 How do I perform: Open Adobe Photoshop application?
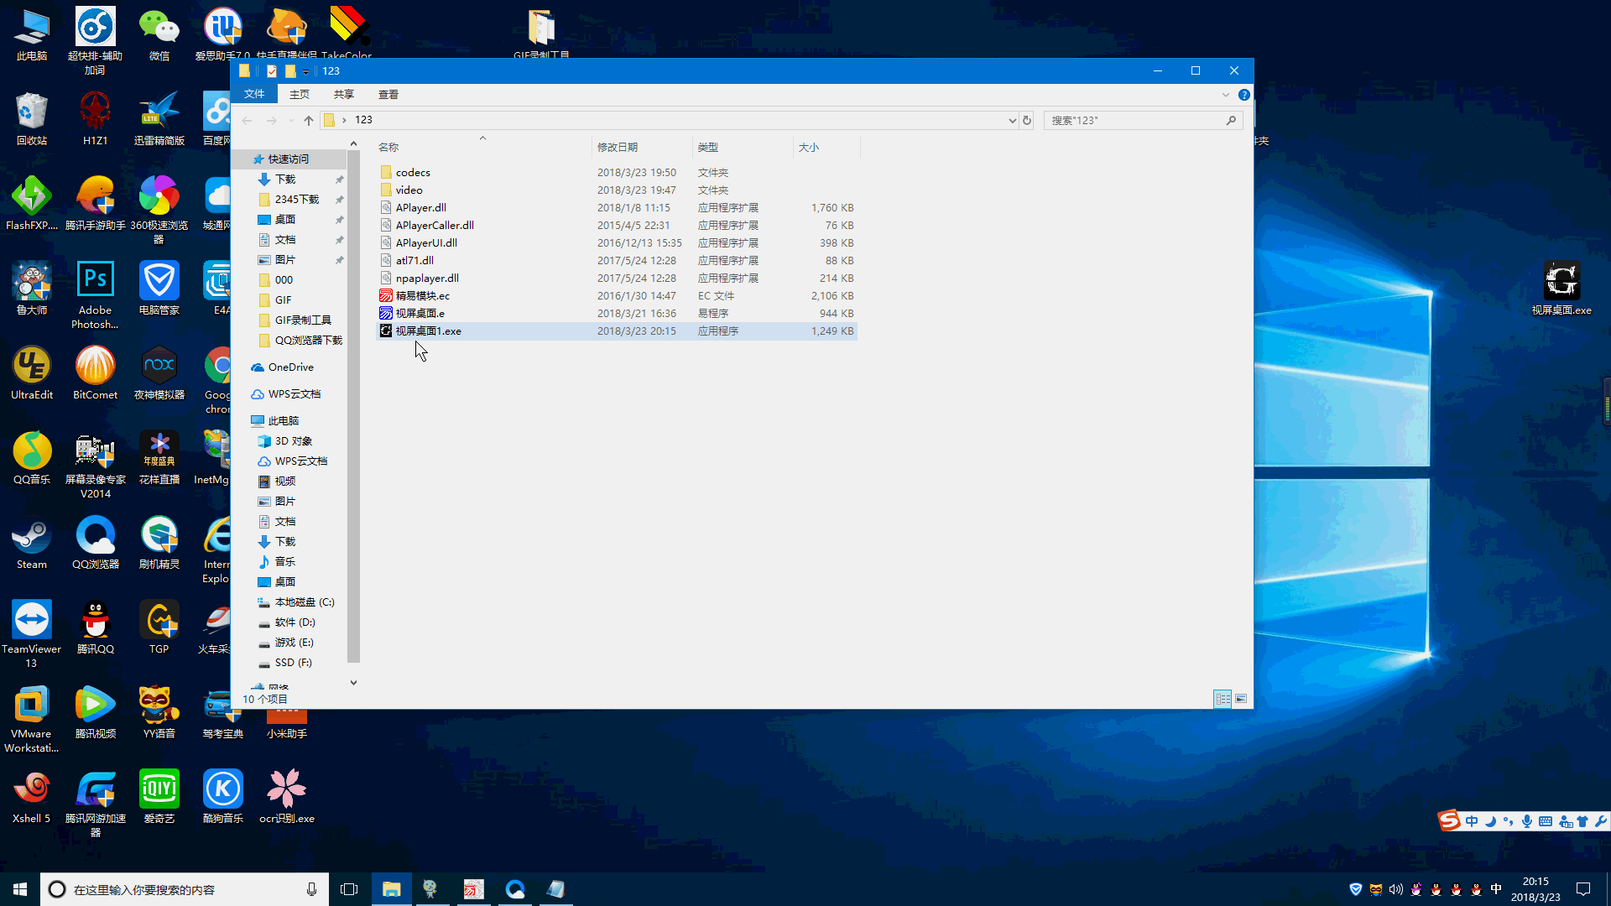(x=94, y=284)
